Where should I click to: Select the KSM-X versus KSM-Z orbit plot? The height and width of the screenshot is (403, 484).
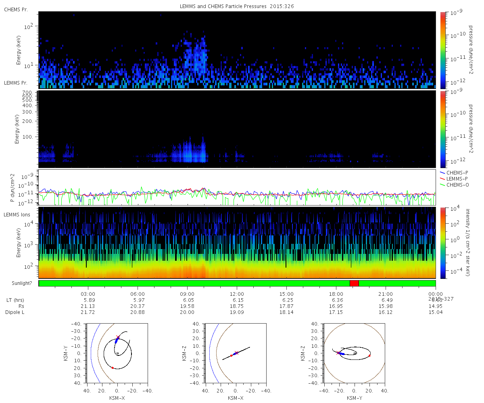(x=236, y=353)
